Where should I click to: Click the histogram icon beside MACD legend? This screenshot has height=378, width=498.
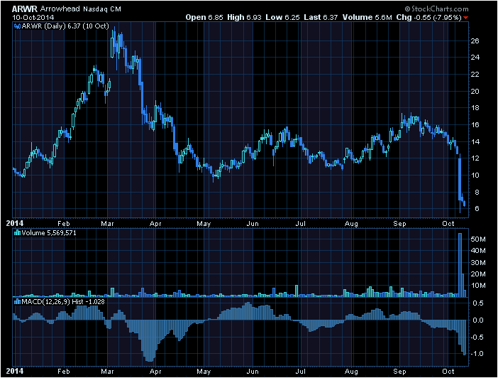18,301
